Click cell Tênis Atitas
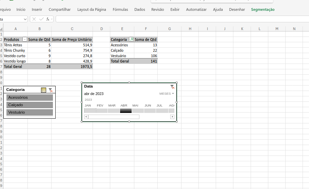Viewport: 309px width, 189px height. pyautogui.click(x=16, y=45)
